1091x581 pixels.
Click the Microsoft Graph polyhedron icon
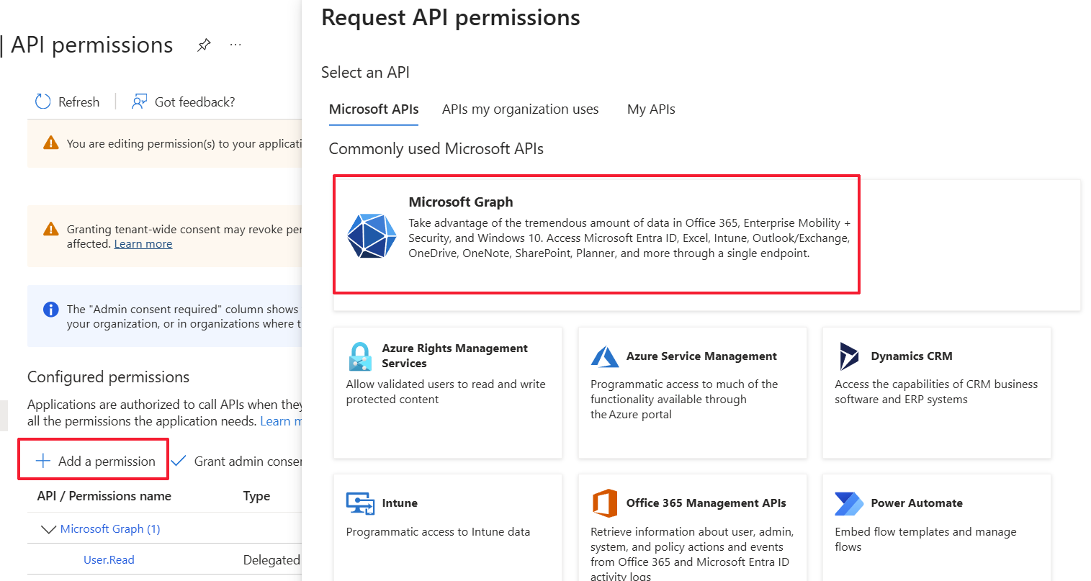pos(372,235)
